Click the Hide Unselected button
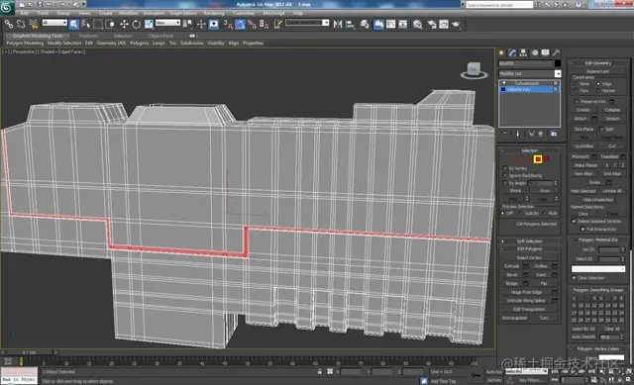This screenshot has height=385, width=634. pos(598,200)
